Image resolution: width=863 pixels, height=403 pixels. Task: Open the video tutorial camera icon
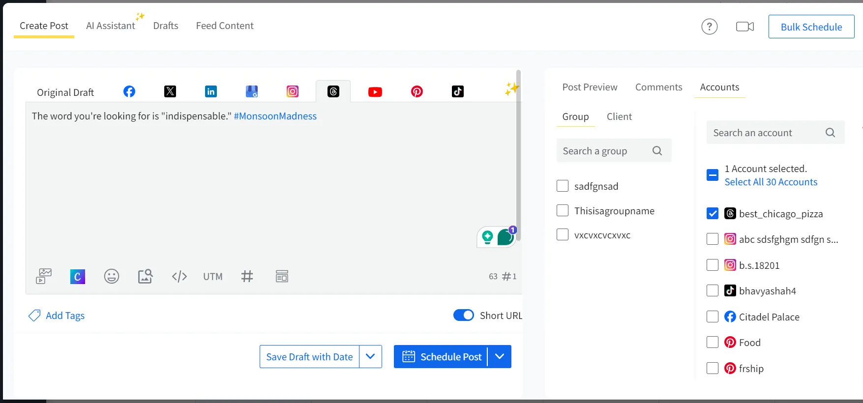[x=745, y=27]
